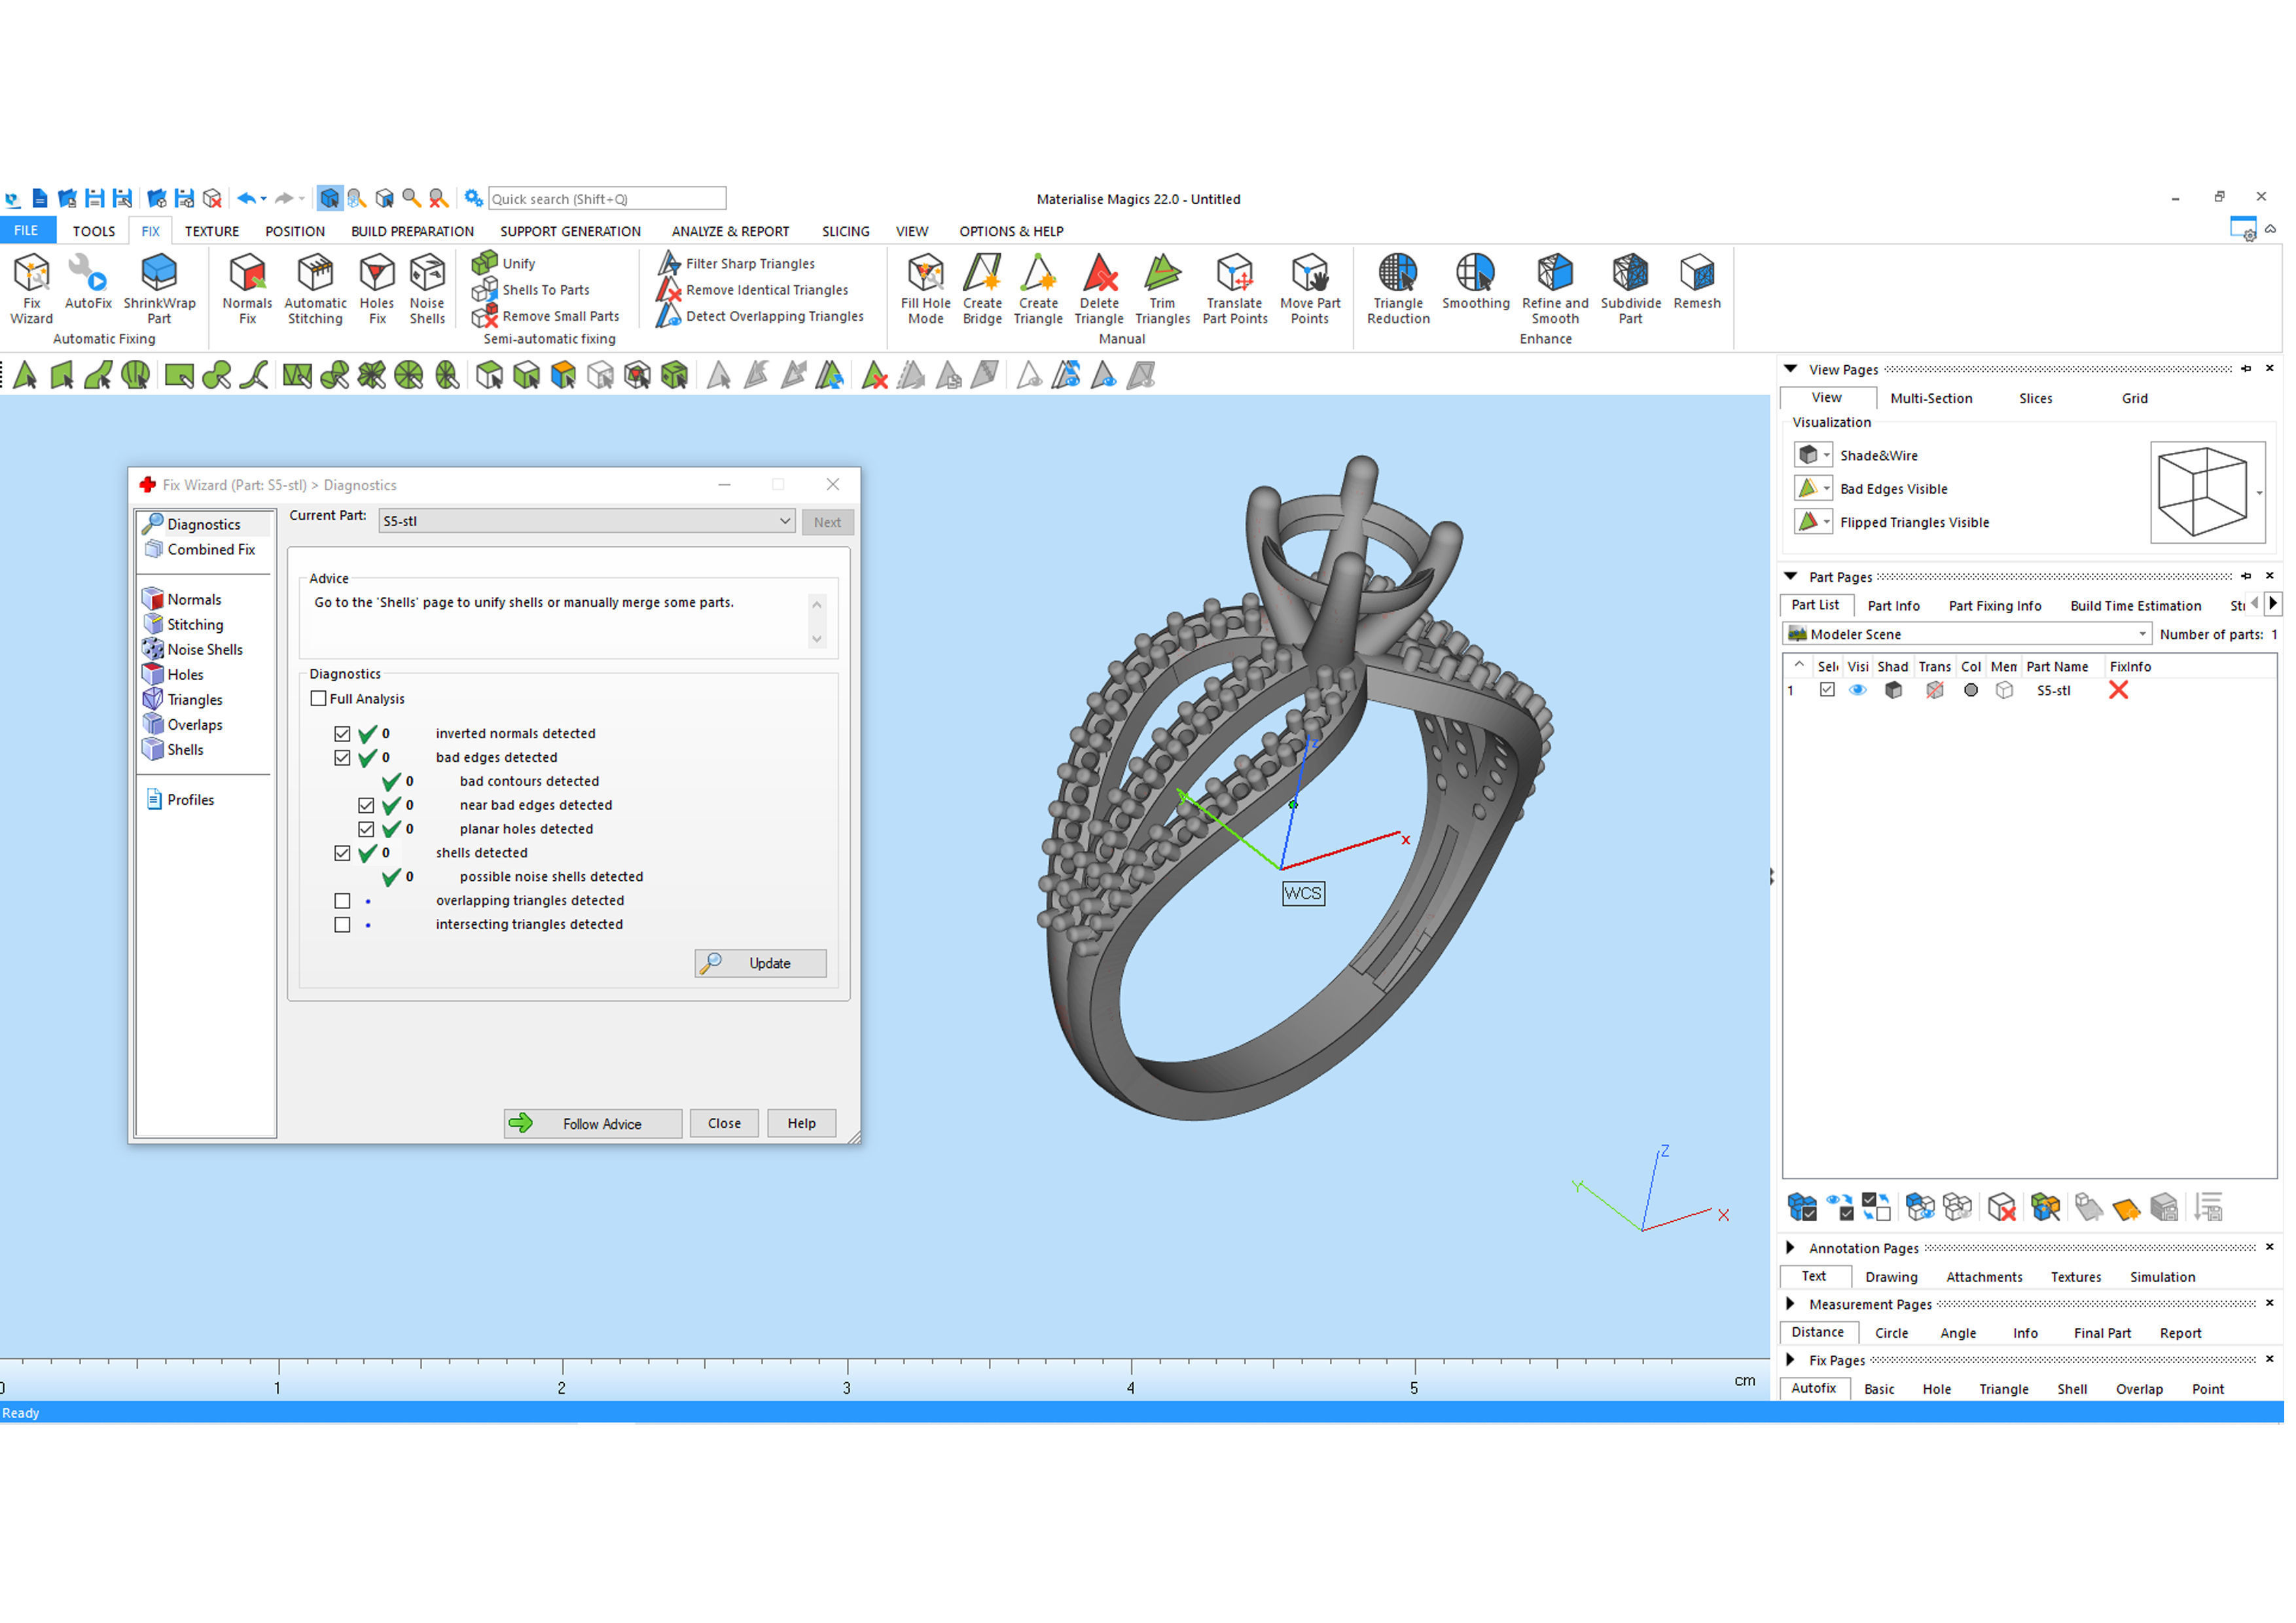The width and height of the screenshot is (2296, 1623).
Task: Run AutoFix from the ribbon
Action: 88,283
